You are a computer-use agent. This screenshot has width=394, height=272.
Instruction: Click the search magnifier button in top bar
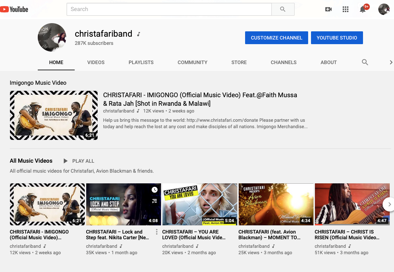(x=283, y=9)
